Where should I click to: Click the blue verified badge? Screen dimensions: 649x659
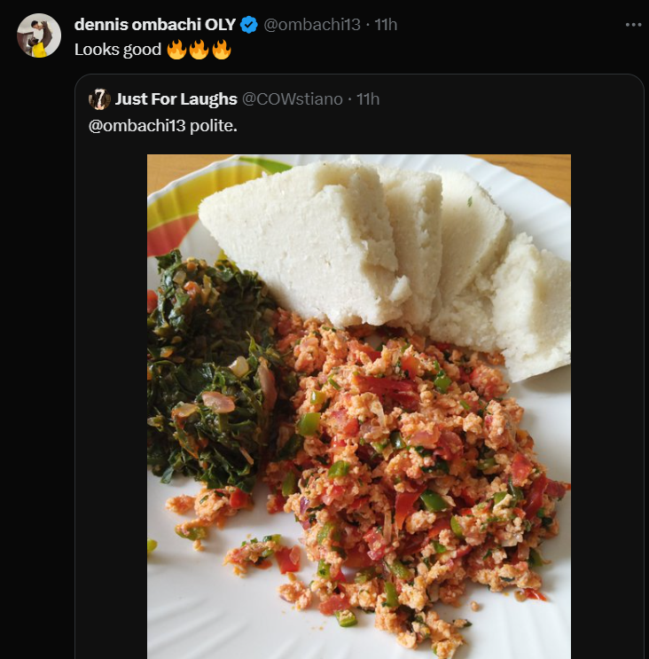(249, 25)
